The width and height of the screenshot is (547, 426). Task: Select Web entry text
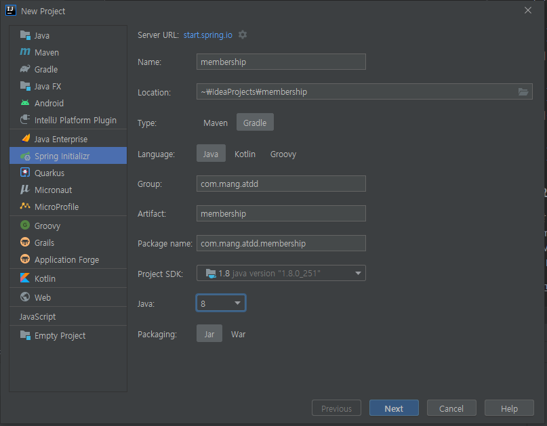(x=43, y=297)
